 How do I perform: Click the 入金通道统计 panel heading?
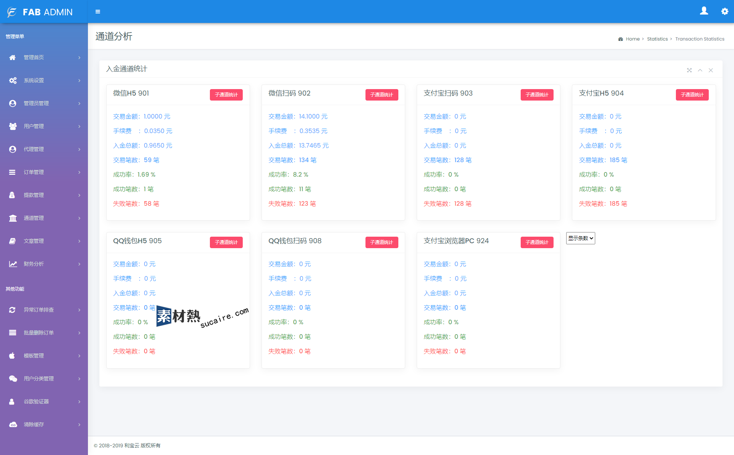(127, 69)
